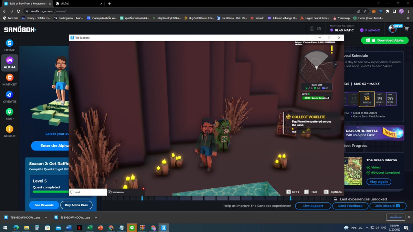Click the Enter the Alpha button

[x=50, y=146]
